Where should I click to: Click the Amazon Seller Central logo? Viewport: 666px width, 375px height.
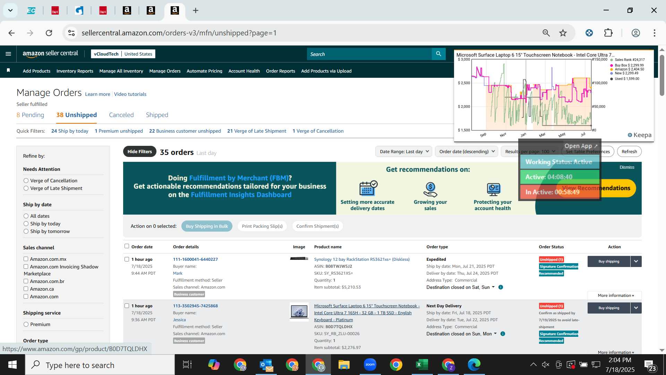pyautogui.click(x=50, y=54)
